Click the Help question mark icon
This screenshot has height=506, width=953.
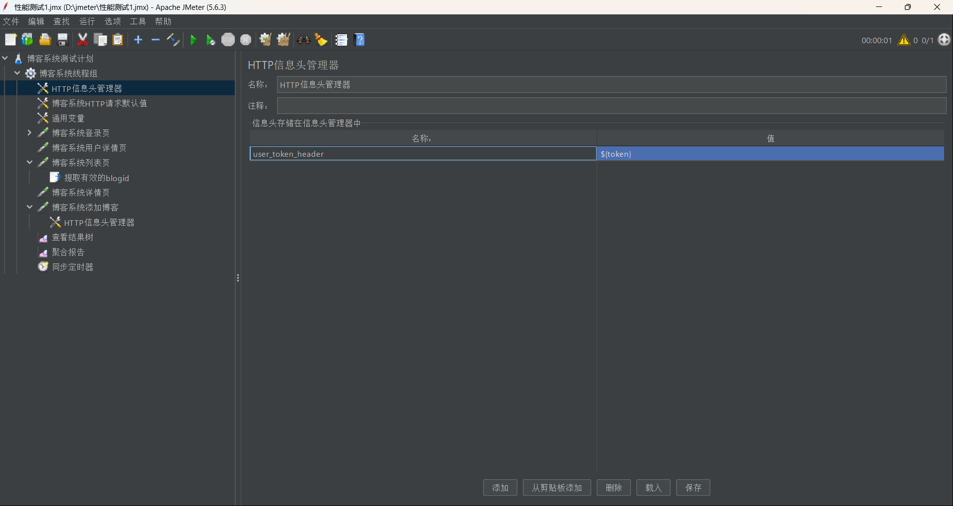point(360,40)
